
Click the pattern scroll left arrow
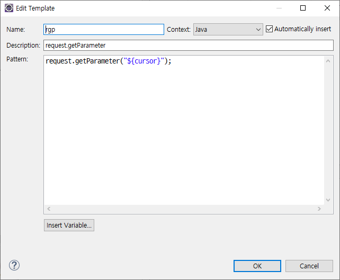tap(49, 209)
